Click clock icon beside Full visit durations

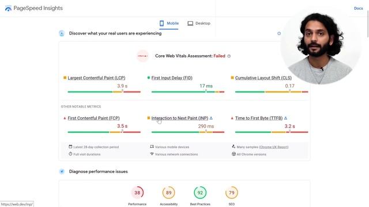[70, 154]
